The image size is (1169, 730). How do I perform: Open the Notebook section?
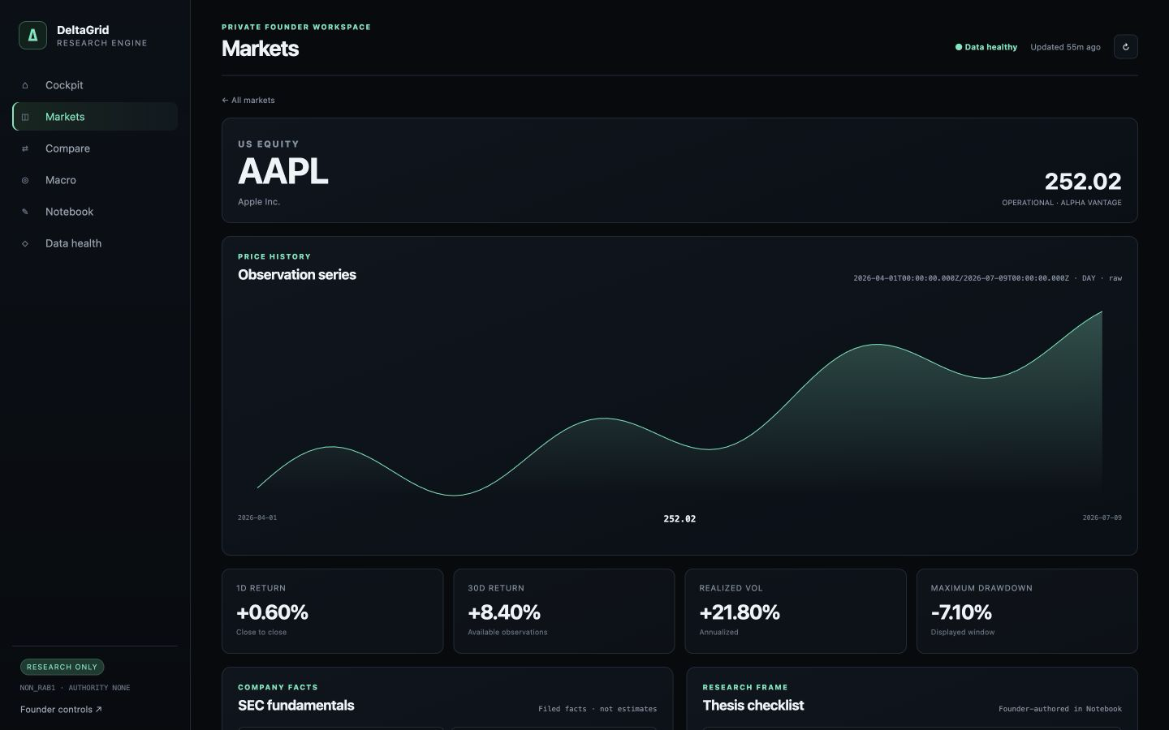tap(95, 212)
